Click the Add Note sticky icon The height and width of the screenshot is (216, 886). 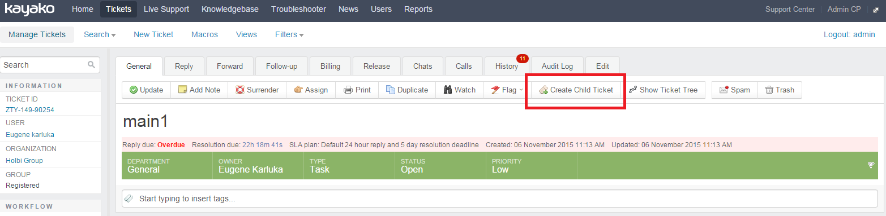coord(182,90)
